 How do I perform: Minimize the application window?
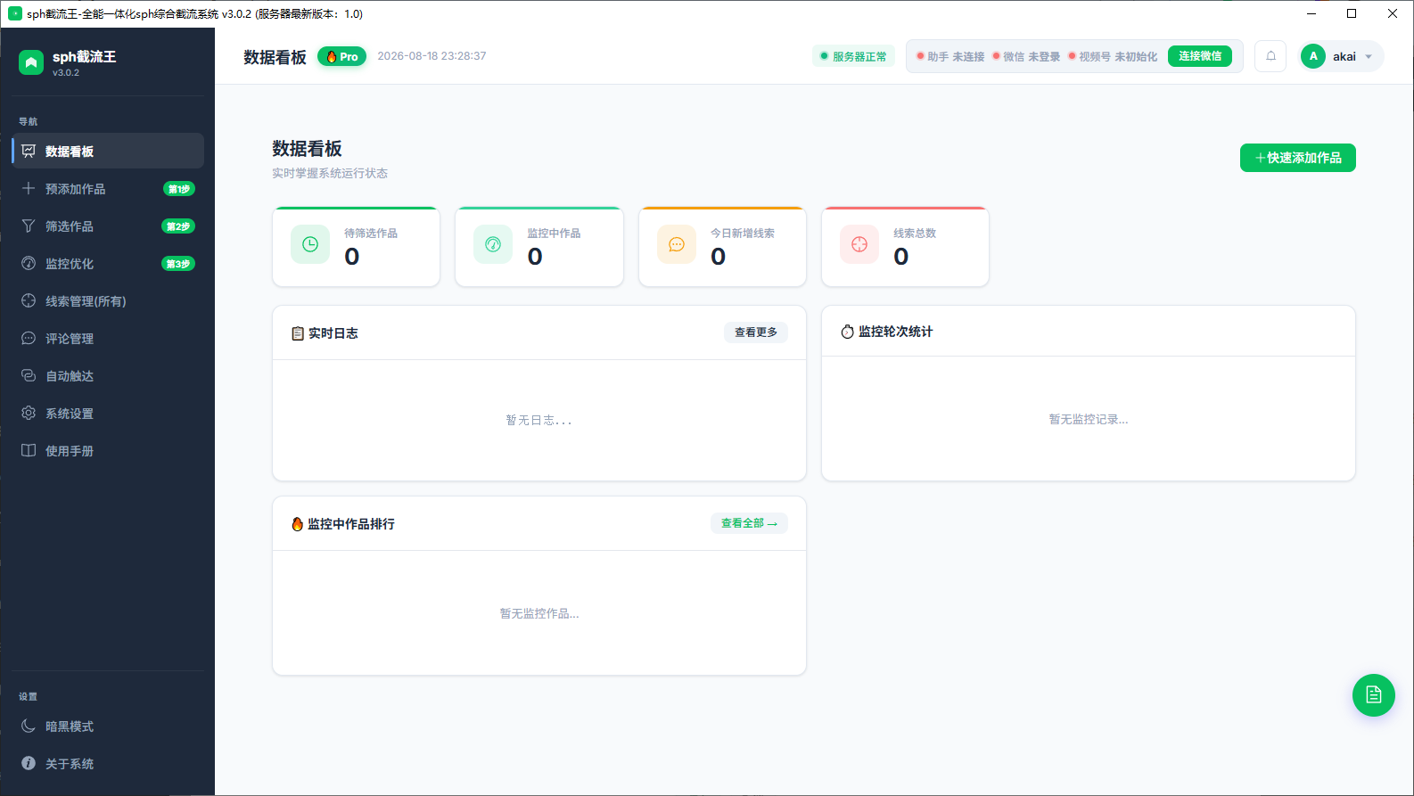click(x=1311, y=13)
